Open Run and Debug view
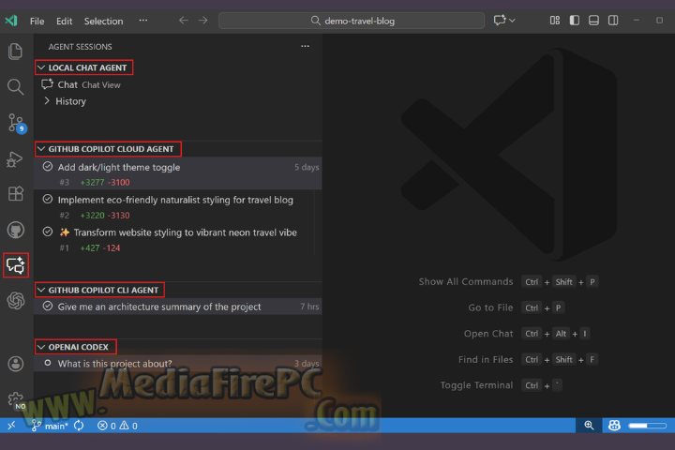This screenshot has width=675, height=450. pos(15,158)
